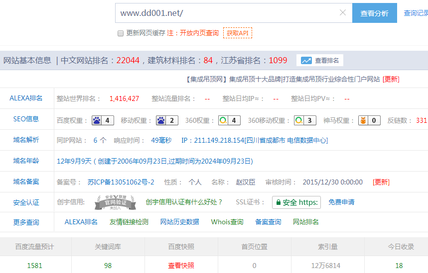
Task: Open the 网站历史数据 link
Action: pyautogui.click(x=179, y=222)
